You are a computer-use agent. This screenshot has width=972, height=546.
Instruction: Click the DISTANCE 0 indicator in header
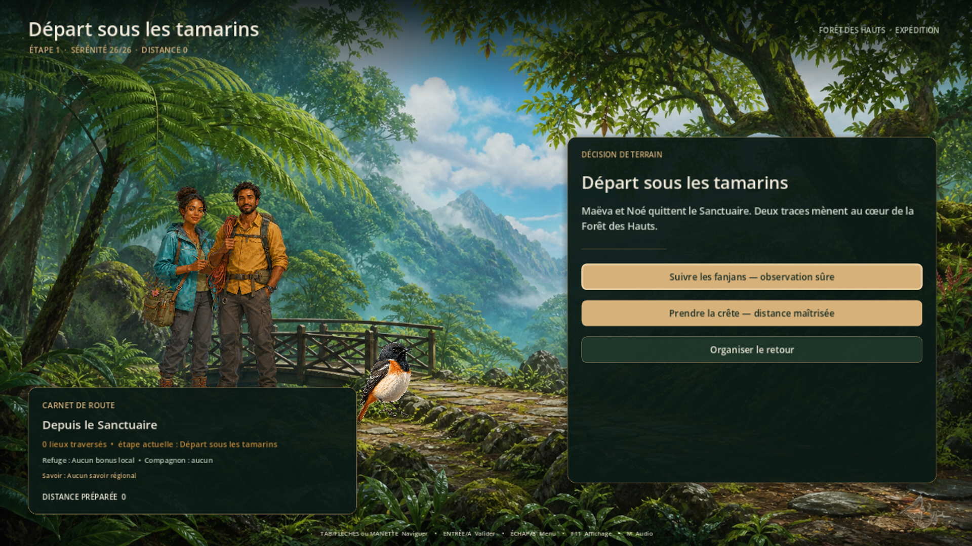click(165, 50)
